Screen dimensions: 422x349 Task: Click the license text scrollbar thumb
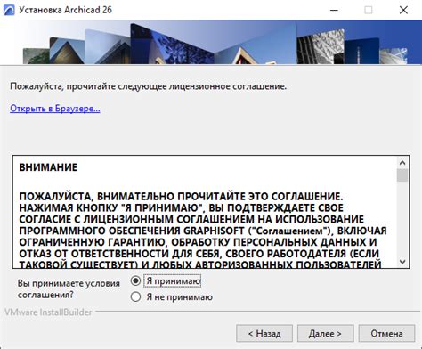pyautogui.click(x=402, y=175)
